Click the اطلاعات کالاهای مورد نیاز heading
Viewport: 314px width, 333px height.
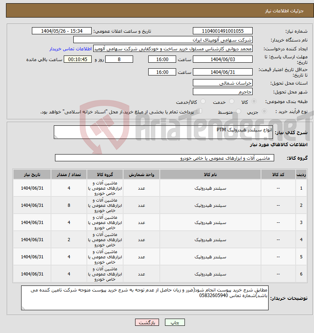(279, 145)
